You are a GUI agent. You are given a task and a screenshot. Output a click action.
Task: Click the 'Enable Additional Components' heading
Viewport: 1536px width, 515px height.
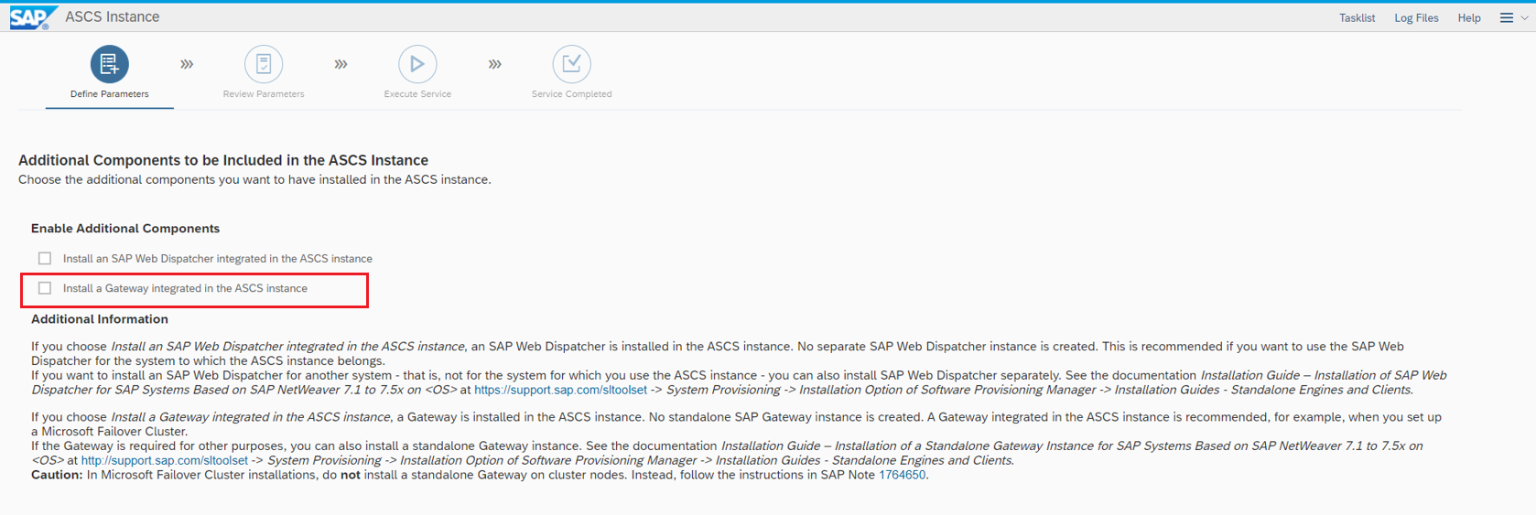(x=125, y=229)
